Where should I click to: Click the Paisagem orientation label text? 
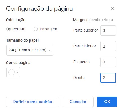(48, 29)
